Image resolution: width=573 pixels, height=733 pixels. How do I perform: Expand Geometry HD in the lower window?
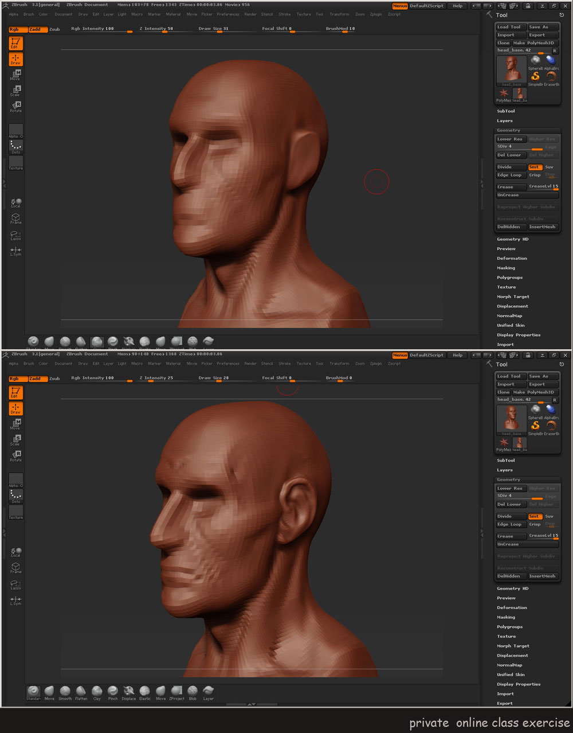tap(513, 588)
